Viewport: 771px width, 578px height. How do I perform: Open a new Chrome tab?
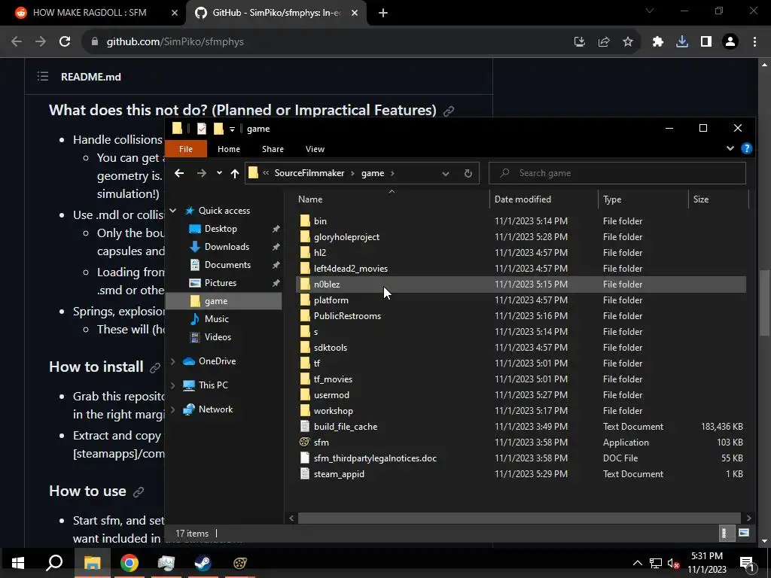383,13
